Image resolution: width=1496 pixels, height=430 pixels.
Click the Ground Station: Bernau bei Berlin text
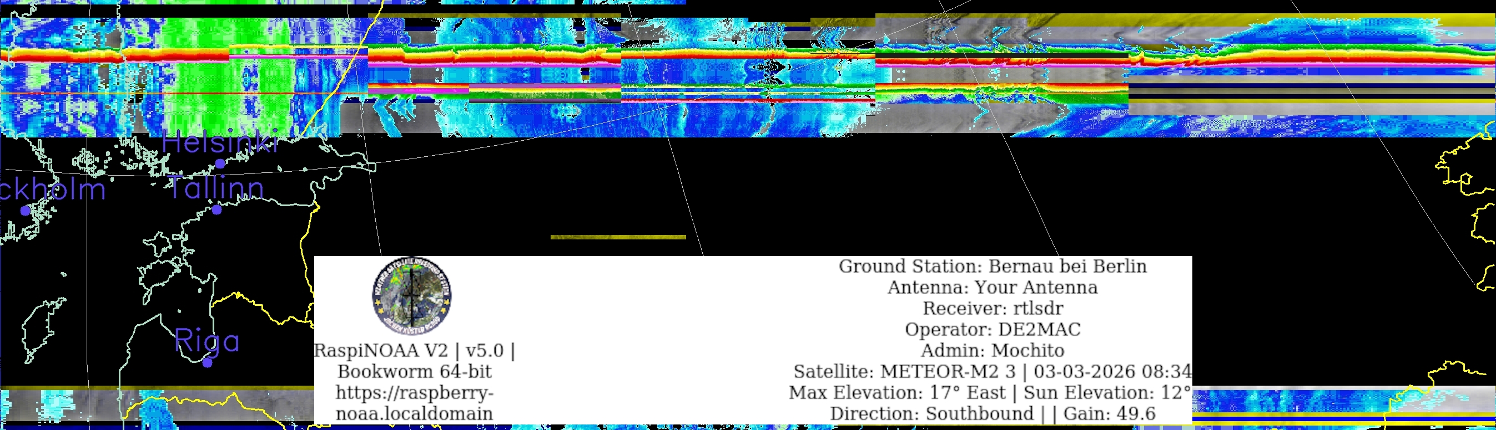pos(992,267)
